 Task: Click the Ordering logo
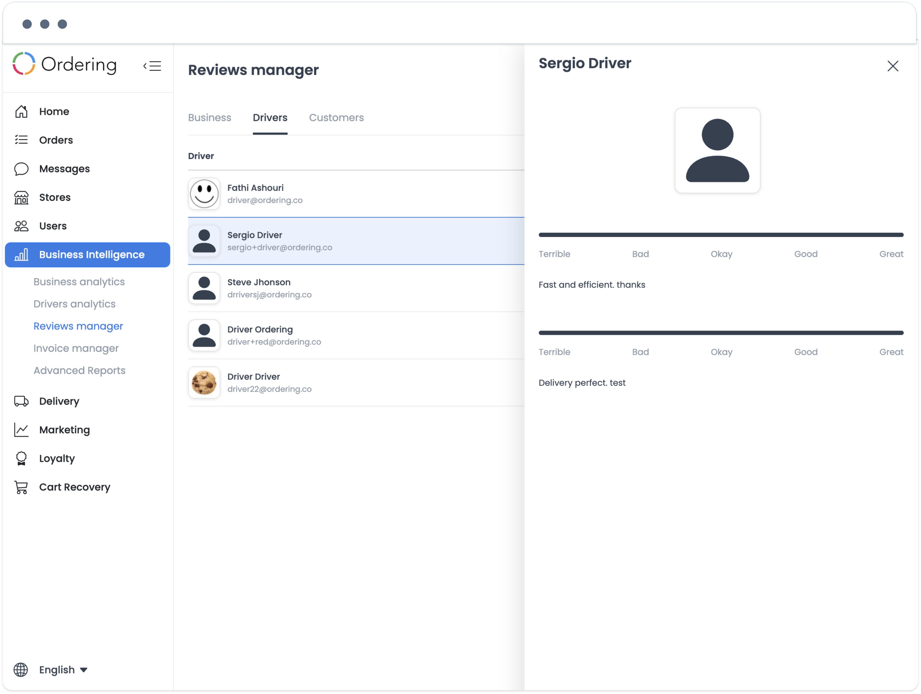tap(65, 64)
